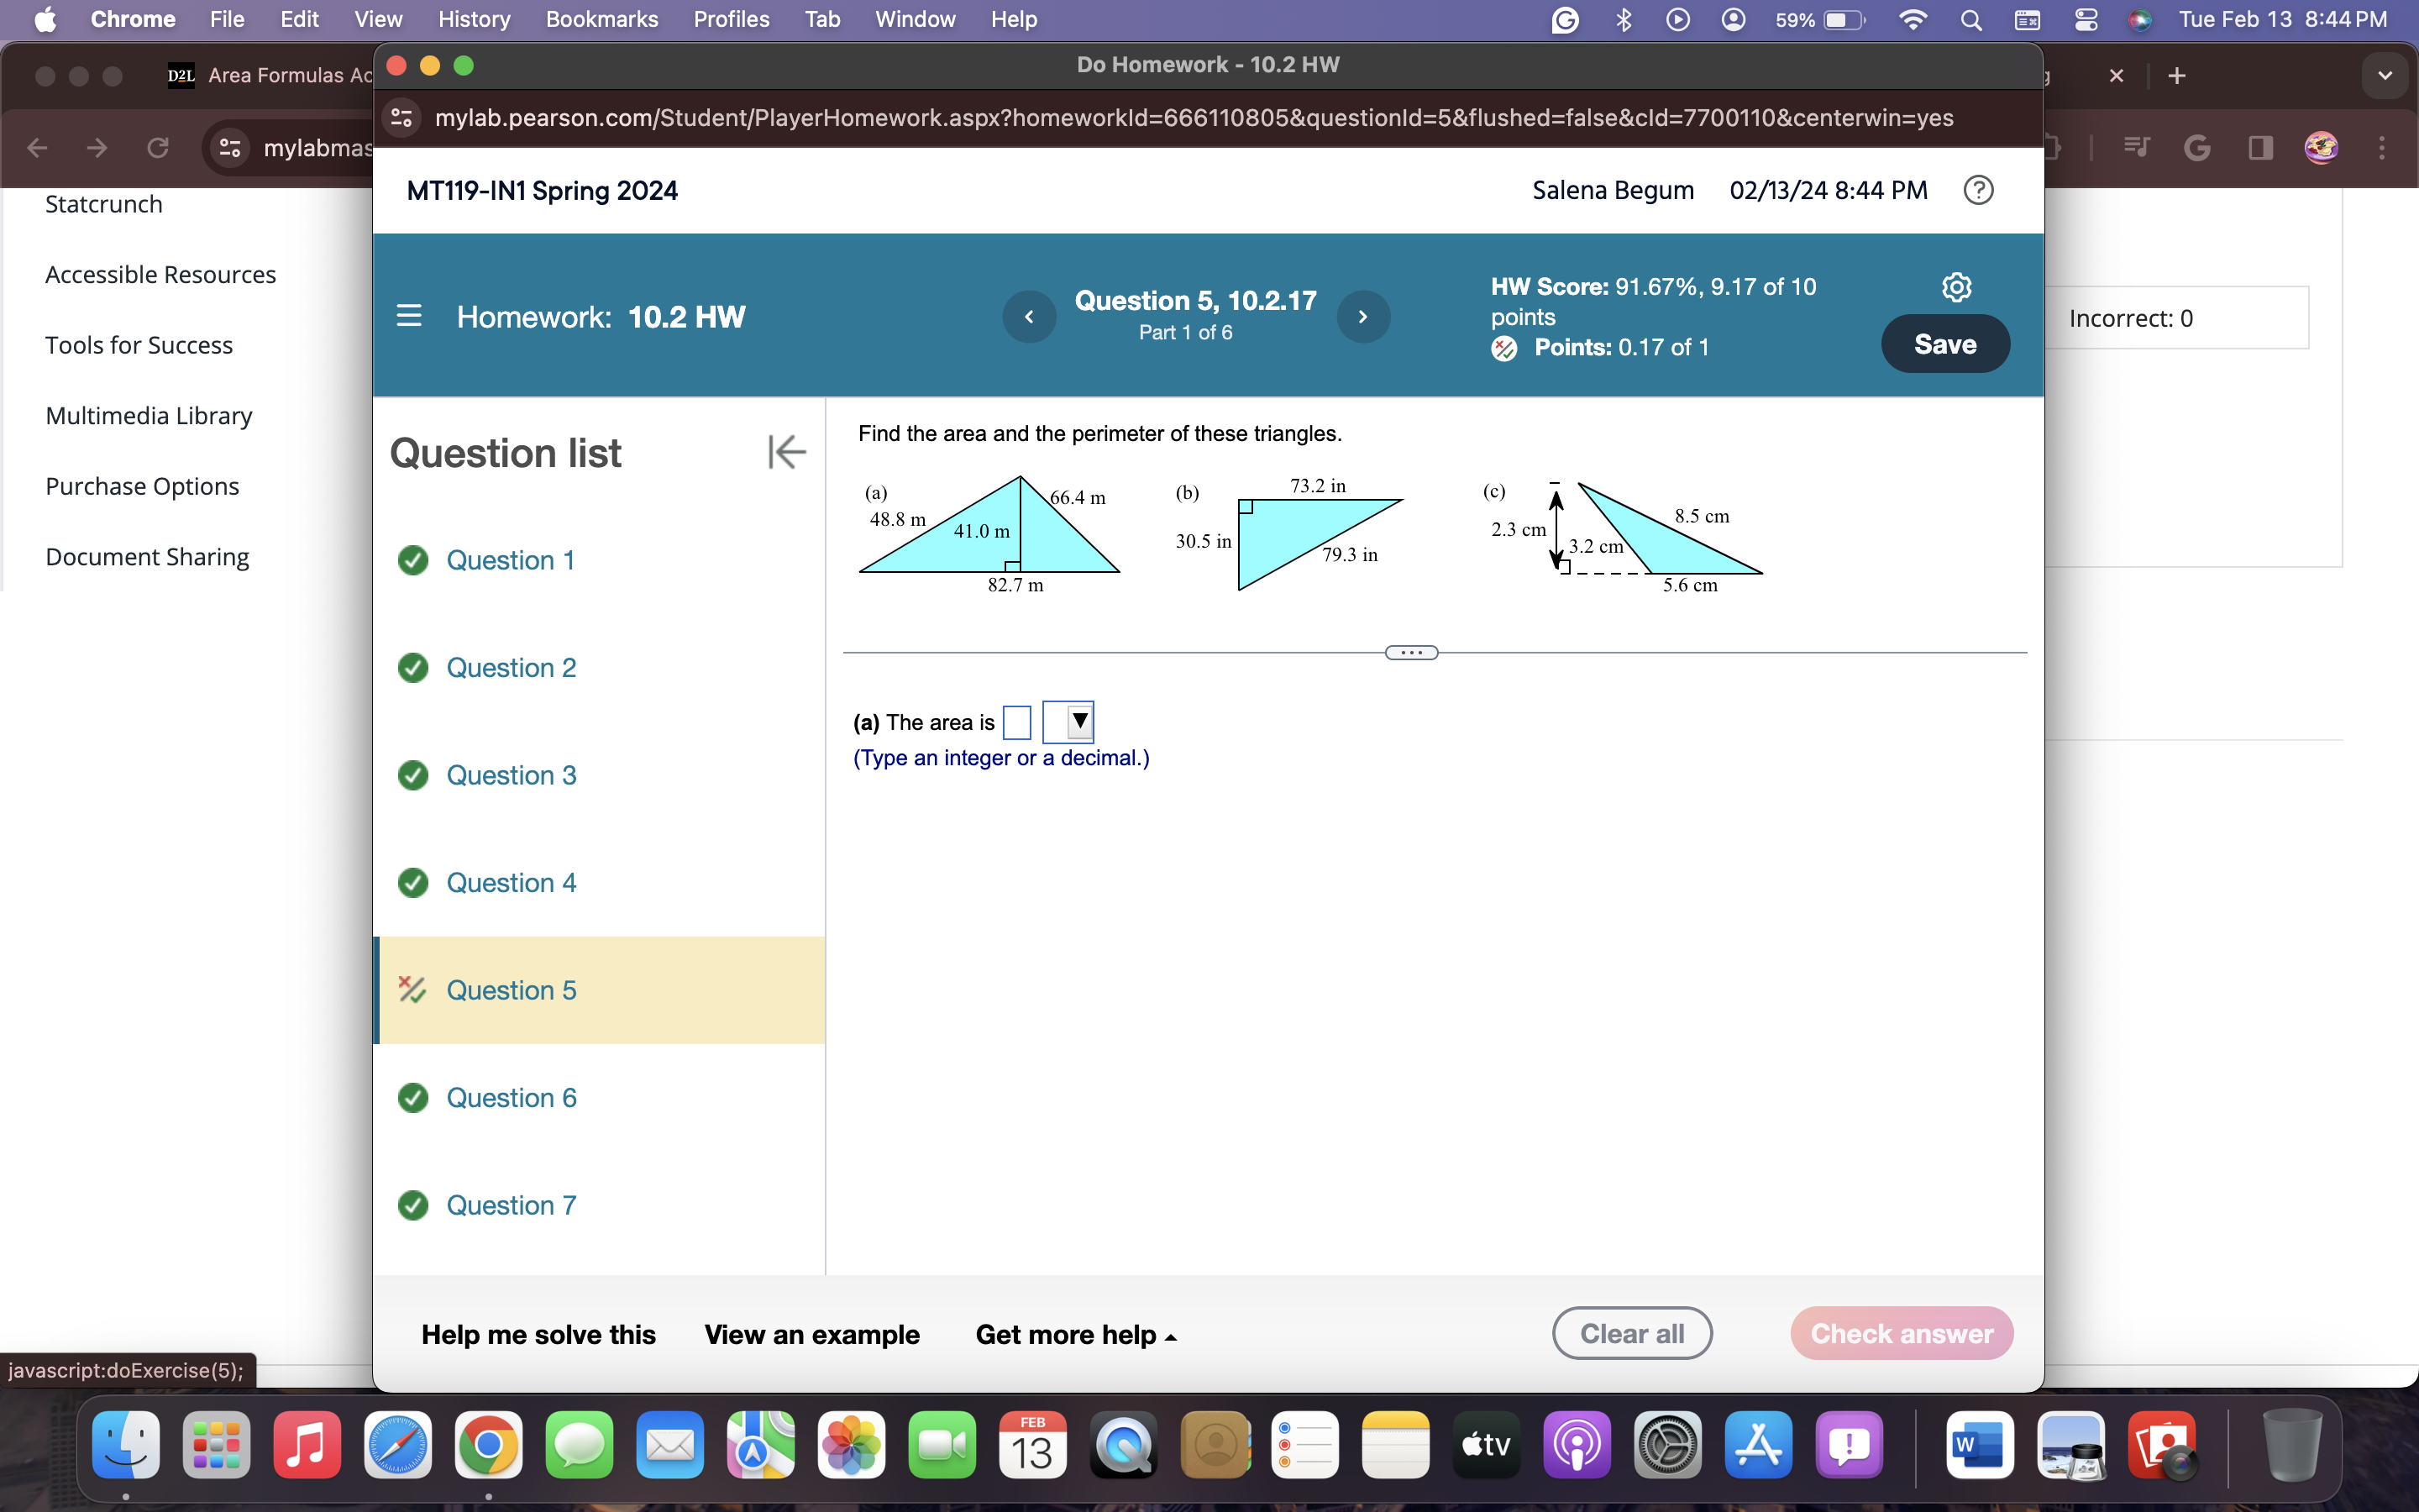Open the units dropdown for area
2419x1512 pixels.
tap(1068, 721)
